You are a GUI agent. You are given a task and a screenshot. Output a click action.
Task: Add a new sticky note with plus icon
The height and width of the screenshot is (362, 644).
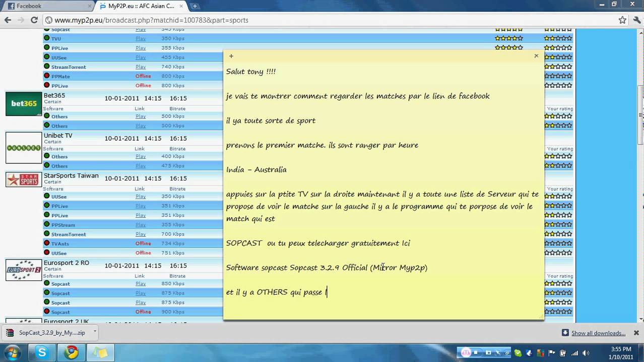231,56
